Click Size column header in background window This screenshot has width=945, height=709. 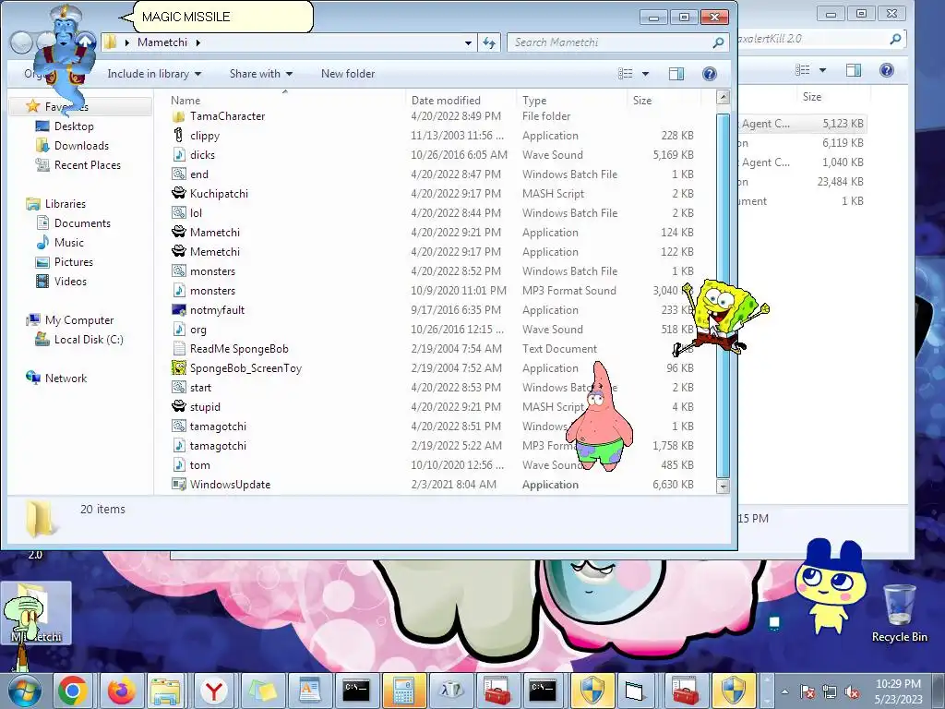812,96
